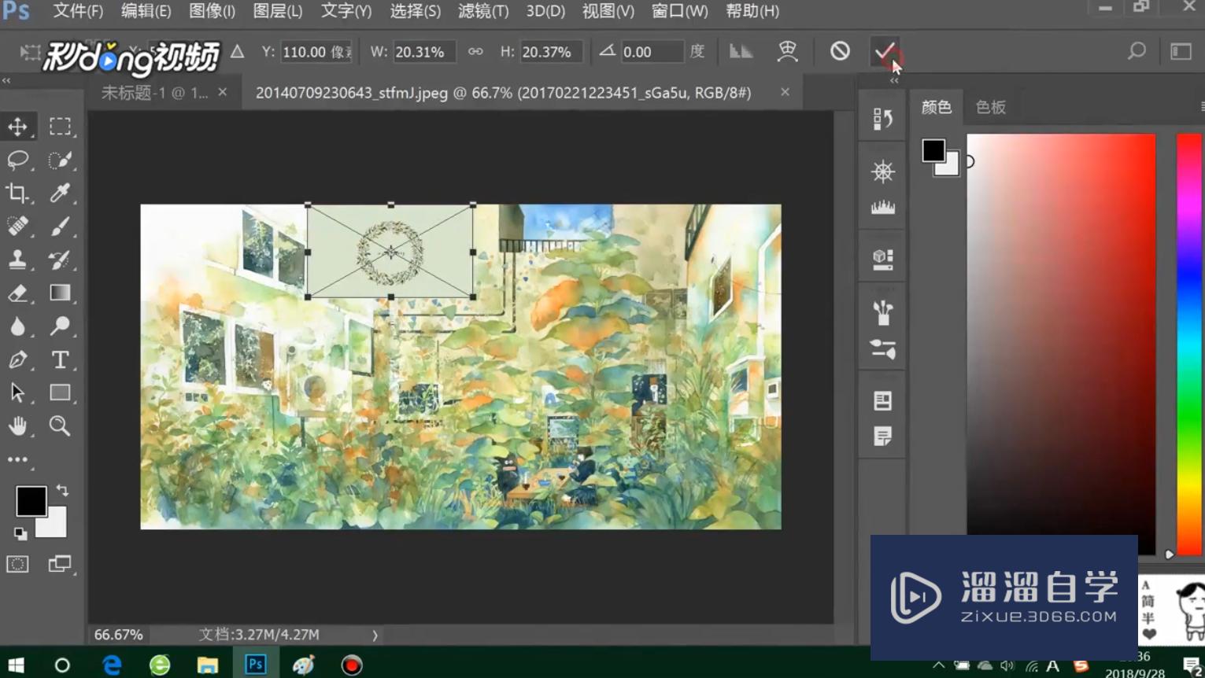
Task: Select the History Brush tool
Action: (x=60, y=260)
